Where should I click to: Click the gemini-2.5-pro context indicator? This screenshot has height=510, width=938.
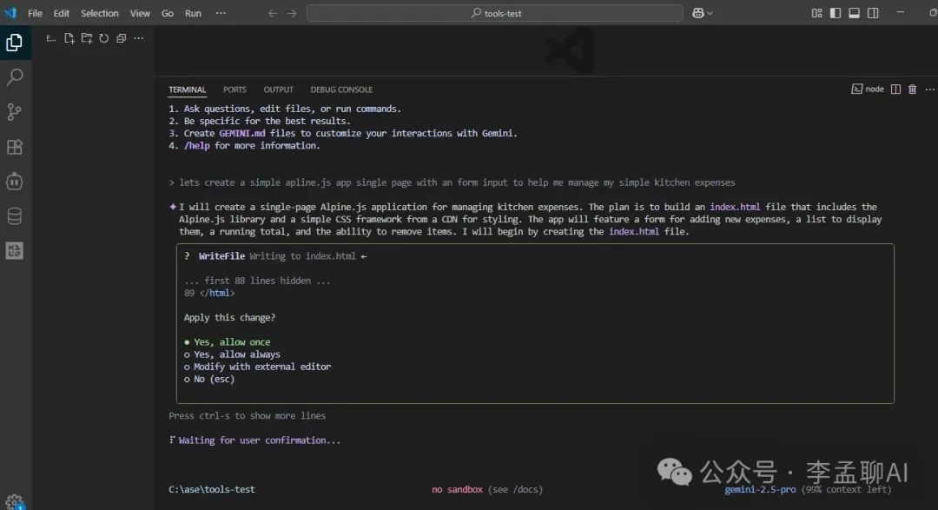[x=761, y=489]
